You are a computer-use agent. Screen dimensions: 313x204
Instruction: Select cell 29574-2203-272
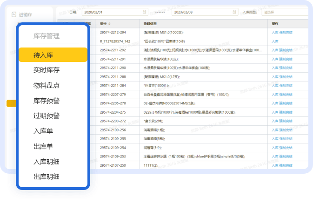(x=113, y=121)
